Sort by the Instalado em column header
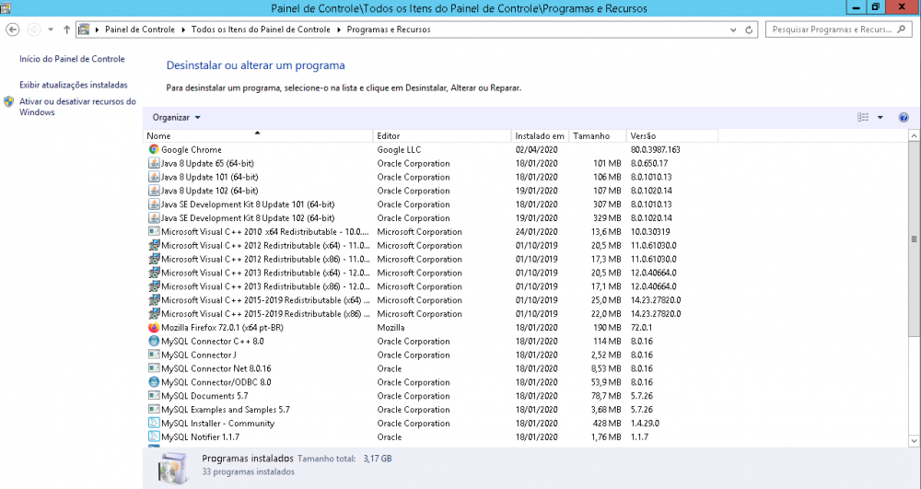921x489 pixels. [540, 135]
